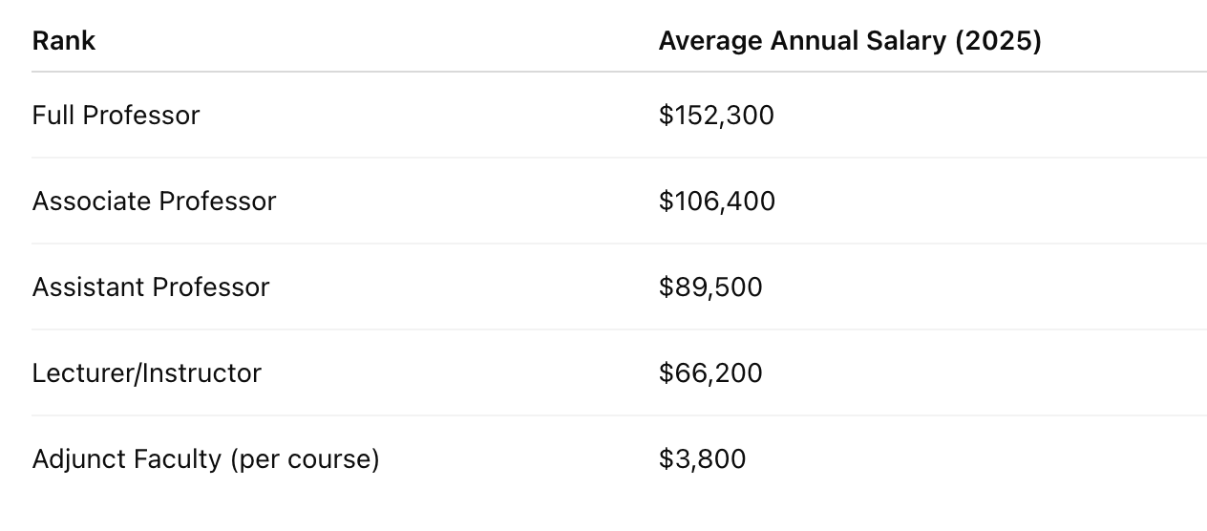Image resolution: width=1207 pixels, height=531 pixels.
Task: Click the Rank column header
Action: [x=64, y=41]
